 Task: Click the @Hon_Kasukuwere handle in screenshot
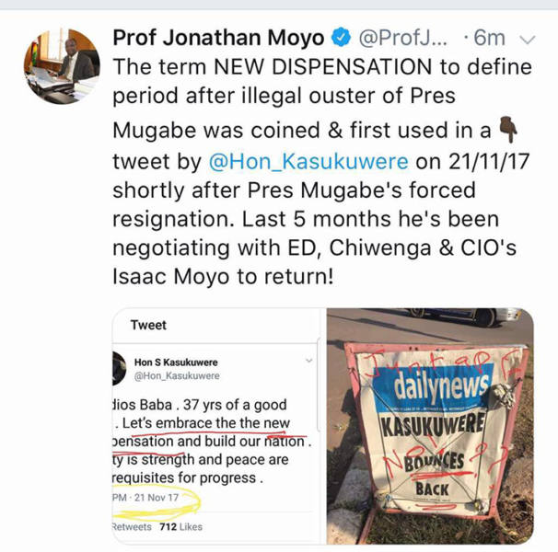pyautogui.click(x=177, y=376)
